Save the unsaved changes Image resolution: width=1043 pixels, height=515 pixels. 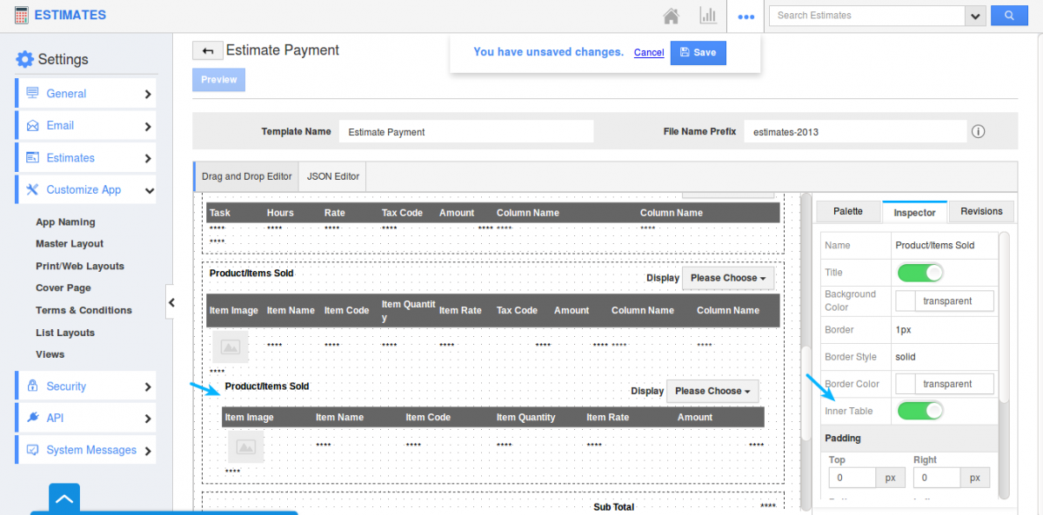(x=698, y=52)
